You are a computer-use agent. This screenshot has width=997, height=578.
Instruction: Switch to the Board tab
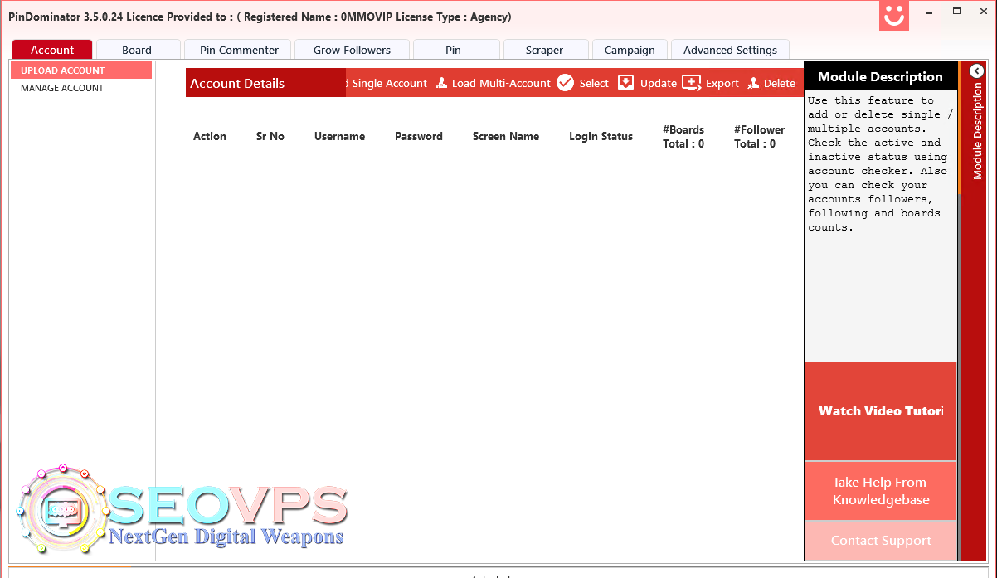click(137, 50)
